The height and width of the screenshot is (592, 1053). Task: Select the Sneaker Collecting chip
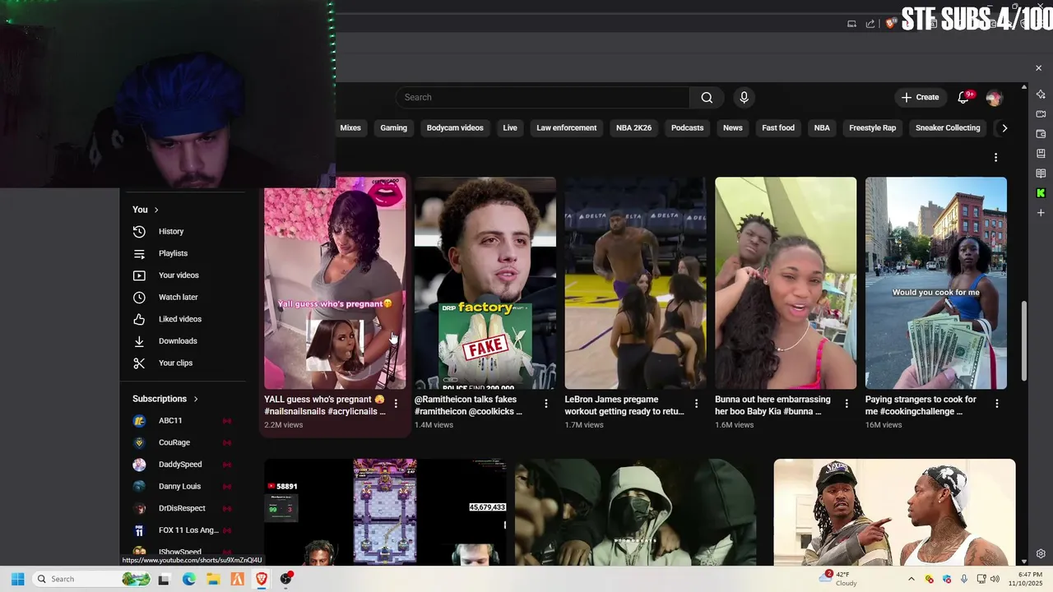(948, 128)
